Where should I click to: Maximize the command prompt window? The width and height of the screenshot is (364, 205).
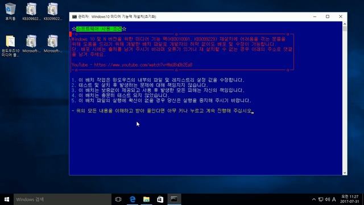328,17
